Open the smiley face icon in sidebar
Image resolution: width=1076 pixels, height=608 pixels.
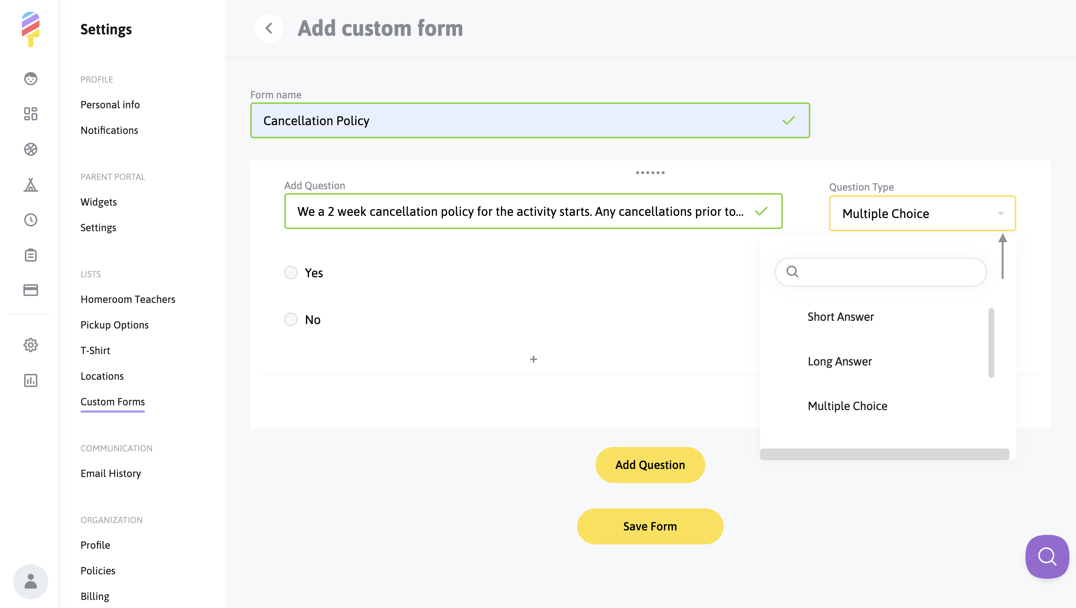coord(30,79)
